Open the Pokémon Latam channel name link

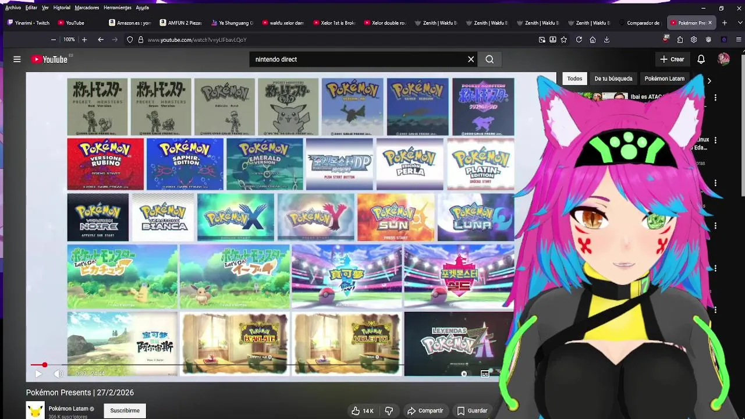[x=68, y=409]
